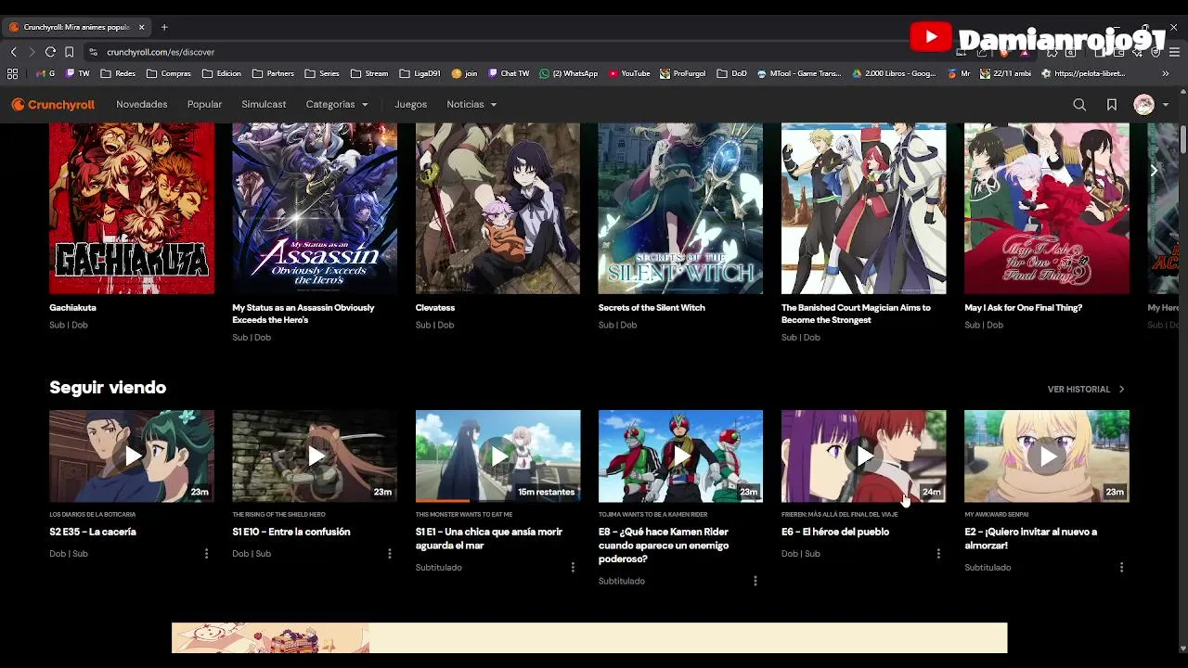Image resolution: width=1188 pixels, height=668 pixels.
Task: Go back in browser history
Action: (13, 52)
